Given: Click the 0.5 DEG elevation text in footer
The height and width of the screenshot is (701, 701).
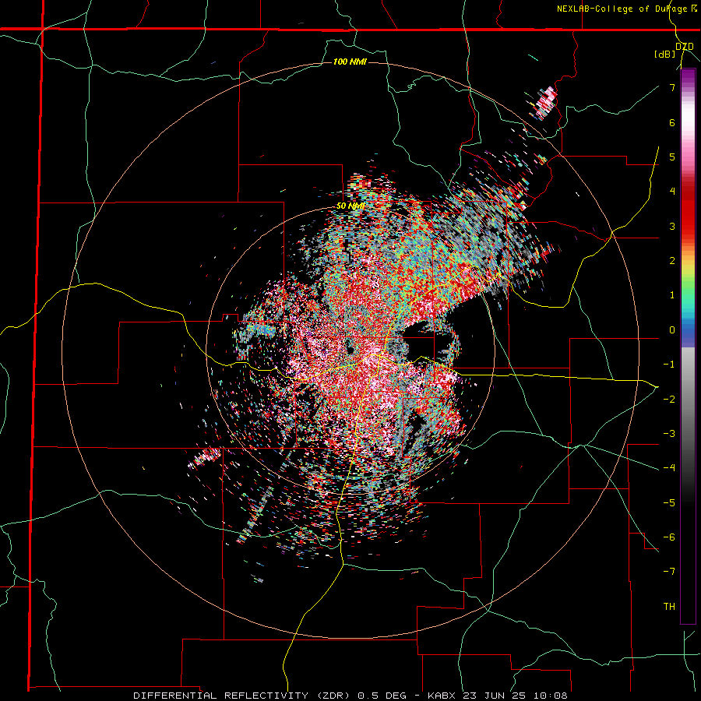Looking at the screenshot, I should (x=382, y=696).
